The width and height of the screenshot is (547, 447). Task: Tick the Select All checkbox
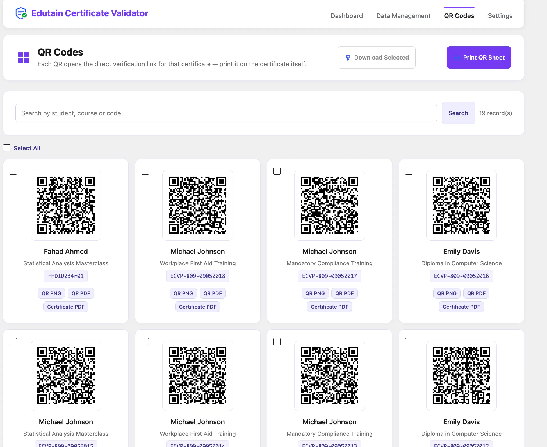coord(7,148)
